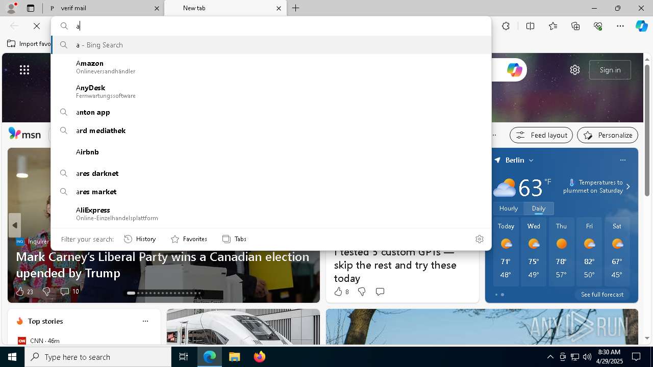The width and height of the screenshot is (653, 367).
Task: Open comments on custom GPTs article
Action: click(x=380, y=292)
